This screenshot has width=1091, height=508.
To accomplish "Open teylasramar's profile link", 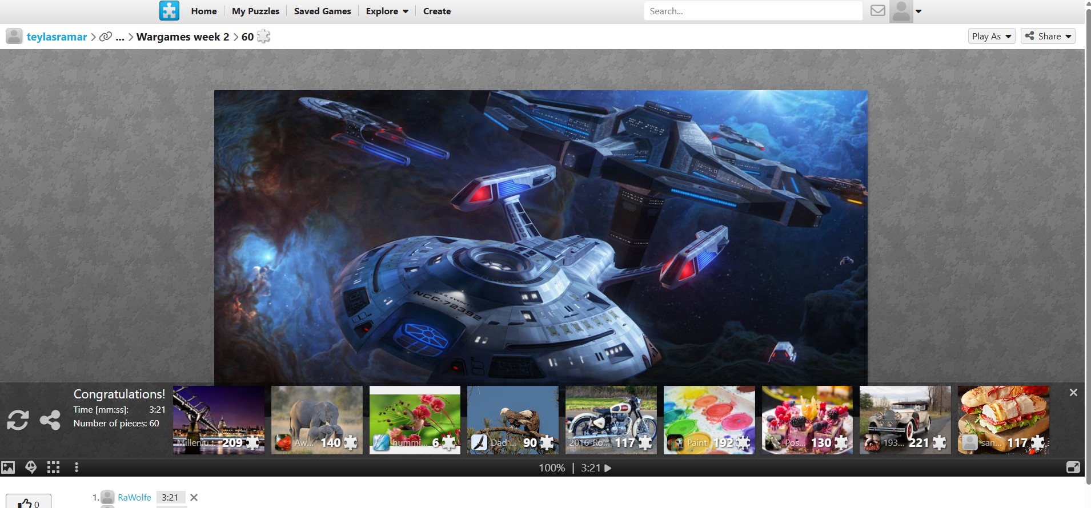I will point(57,37).
